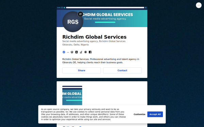The width and height of the screenshot is (204, 127).
Task: Click the RGS profile avatar
Action: coord(73,22)
